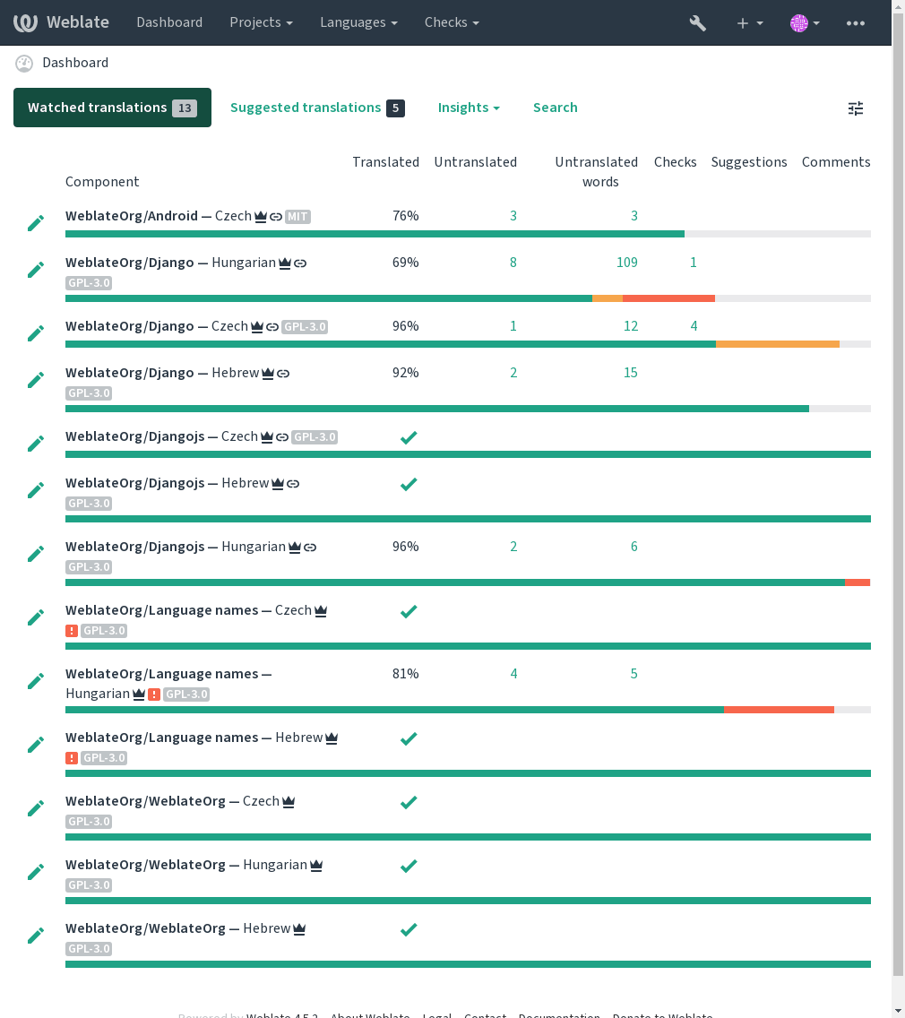
Task: Click edit pencil for WeblateOrg/WeblateOrg Hungarian
Action: click(36, 873)
